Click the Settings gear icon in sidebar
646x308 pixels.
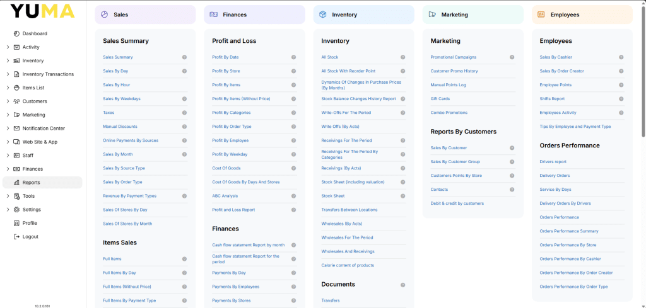click(x=16, y=210)
